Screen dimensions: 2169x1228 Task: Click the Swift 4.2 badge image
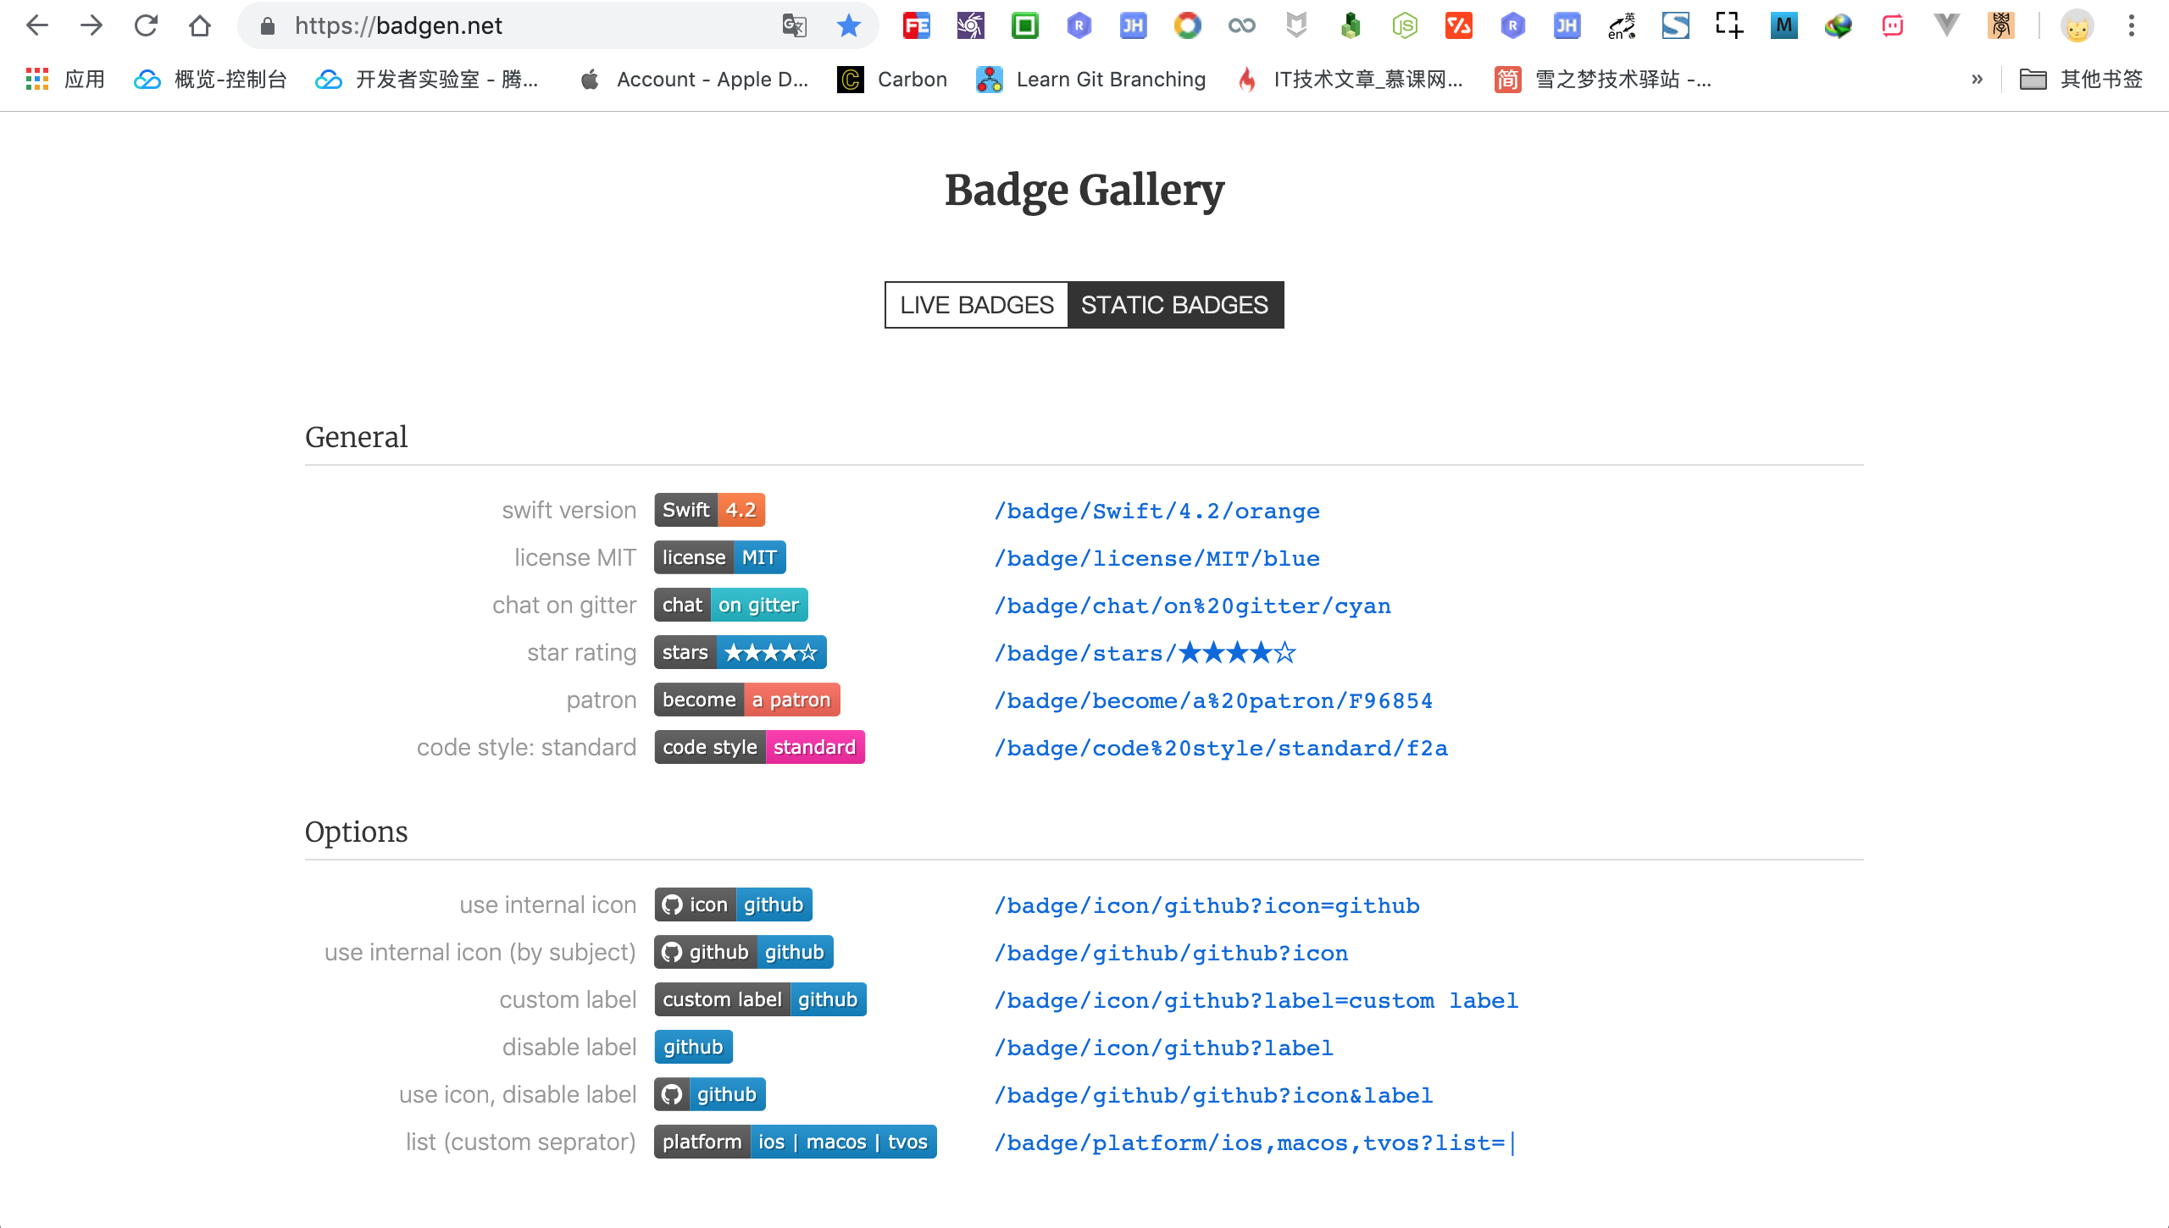coord(709,509)
